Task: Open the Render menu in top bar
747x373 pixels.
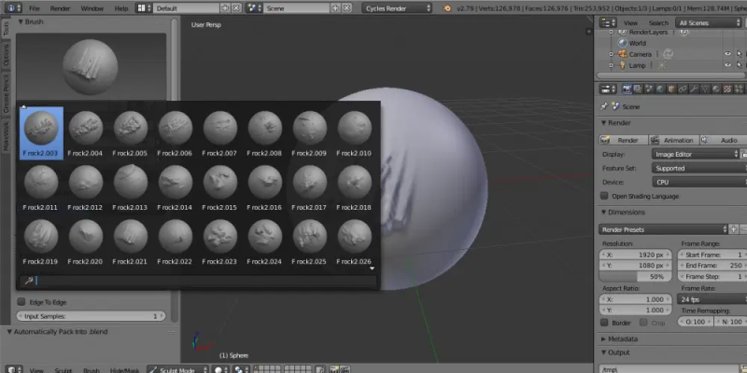Action: pyautogui.click(x=60, y=8)
